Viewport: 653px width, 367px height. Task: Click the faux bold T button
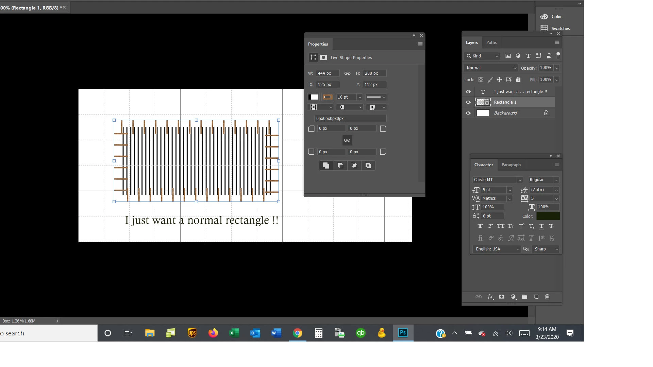(x=480, y=226)
